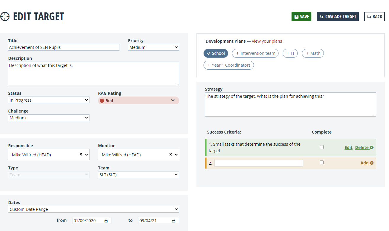The width and height of the screenshot is (389, 231).
Task: Open the red RAG Rating selector
Action: click(138, 100)
